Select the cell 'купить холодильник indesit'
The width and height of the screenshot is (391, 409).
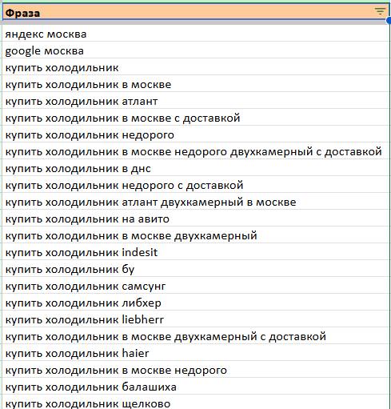(x=196, y=251)
